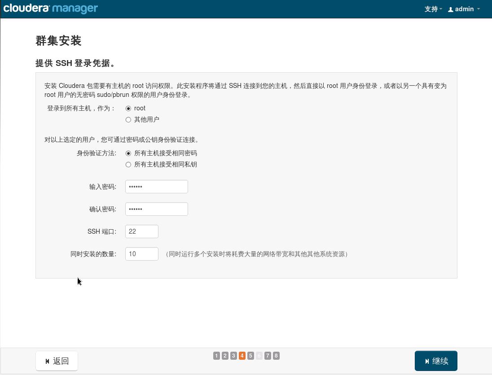Click the 同时安装的数量 field showing 10
Screen dimensions: 492x375
141,253
